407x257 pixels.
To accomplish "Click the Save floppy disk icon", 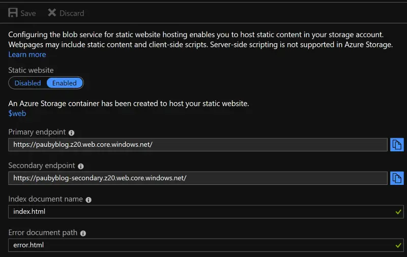I will point(13,12).
